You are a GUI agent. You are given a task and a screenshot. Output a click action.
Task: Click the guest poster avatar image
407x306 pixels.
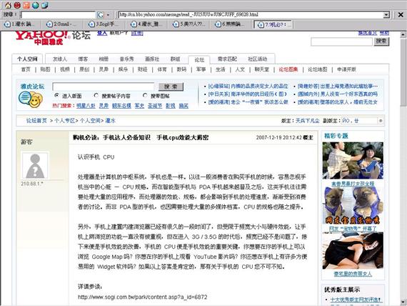(x=35, y=166)
